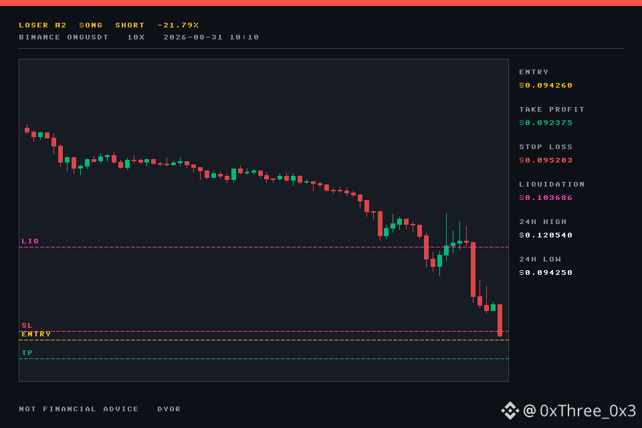Click the -21.79% loss value
The image size is (642, 428).
click(178, 25)
